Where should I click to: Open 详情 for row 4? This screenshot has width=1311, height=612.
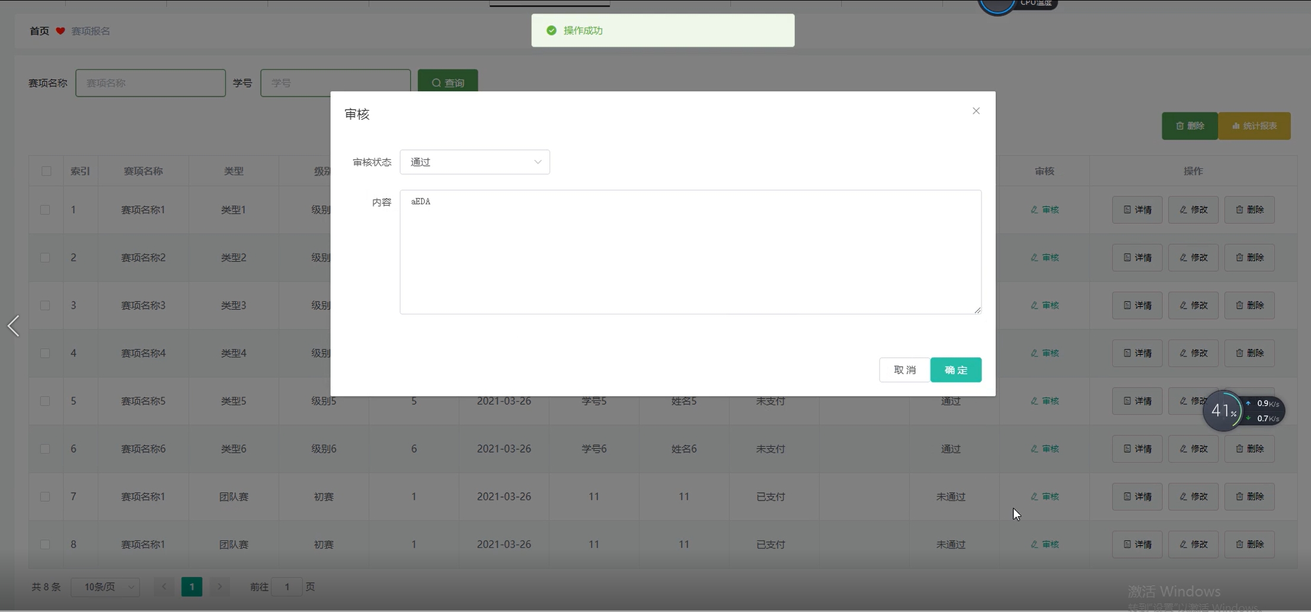[x=1137, y=353]
